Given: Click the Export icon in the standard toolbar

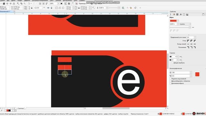Looking at the screenshot, I should point(43,4).
